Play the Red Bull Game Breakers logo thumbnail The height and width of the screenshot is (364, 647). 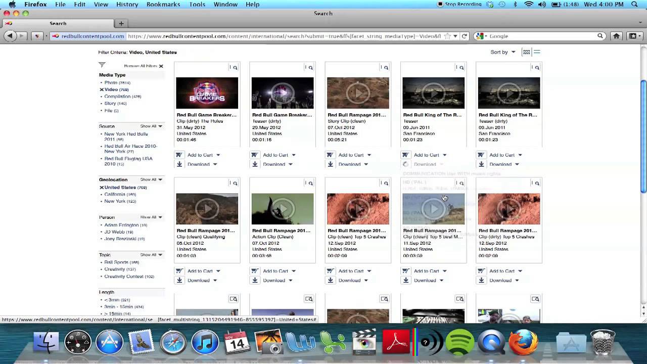207,93
